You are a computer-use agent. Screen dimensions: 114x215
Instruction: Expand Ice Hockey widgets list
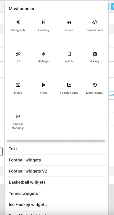pyautogui.click(x=56, y=205)
